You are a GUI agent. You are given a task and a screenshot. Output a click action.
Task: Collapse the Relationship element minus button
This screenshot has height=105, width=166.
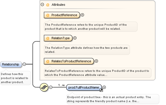click(24, 64)
